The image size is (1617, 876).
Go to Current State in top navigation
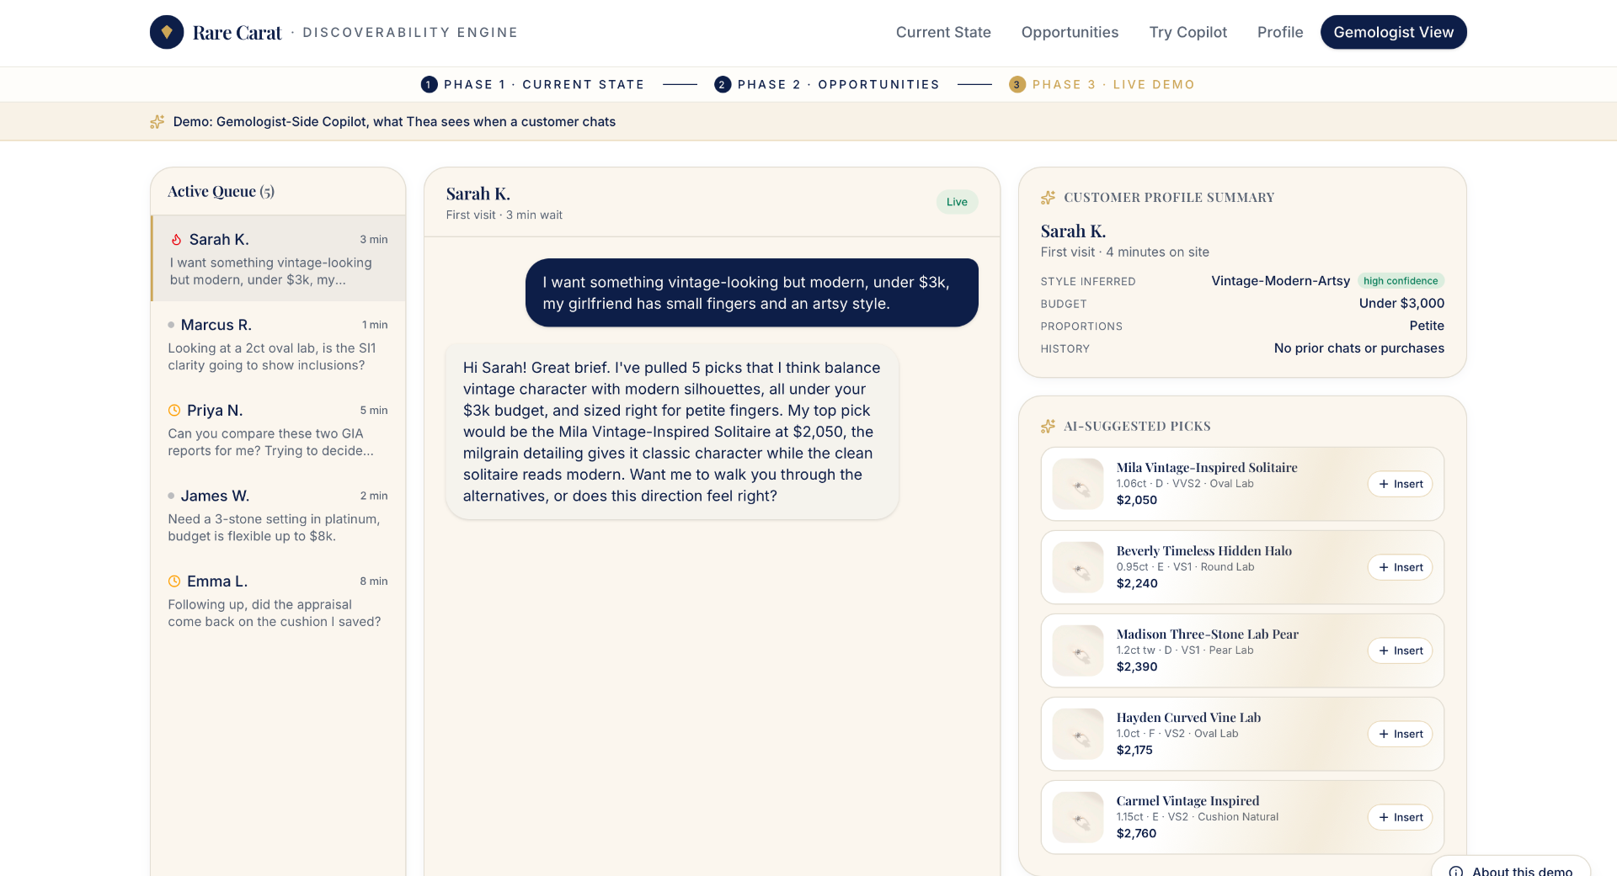(x=943, y=32)
